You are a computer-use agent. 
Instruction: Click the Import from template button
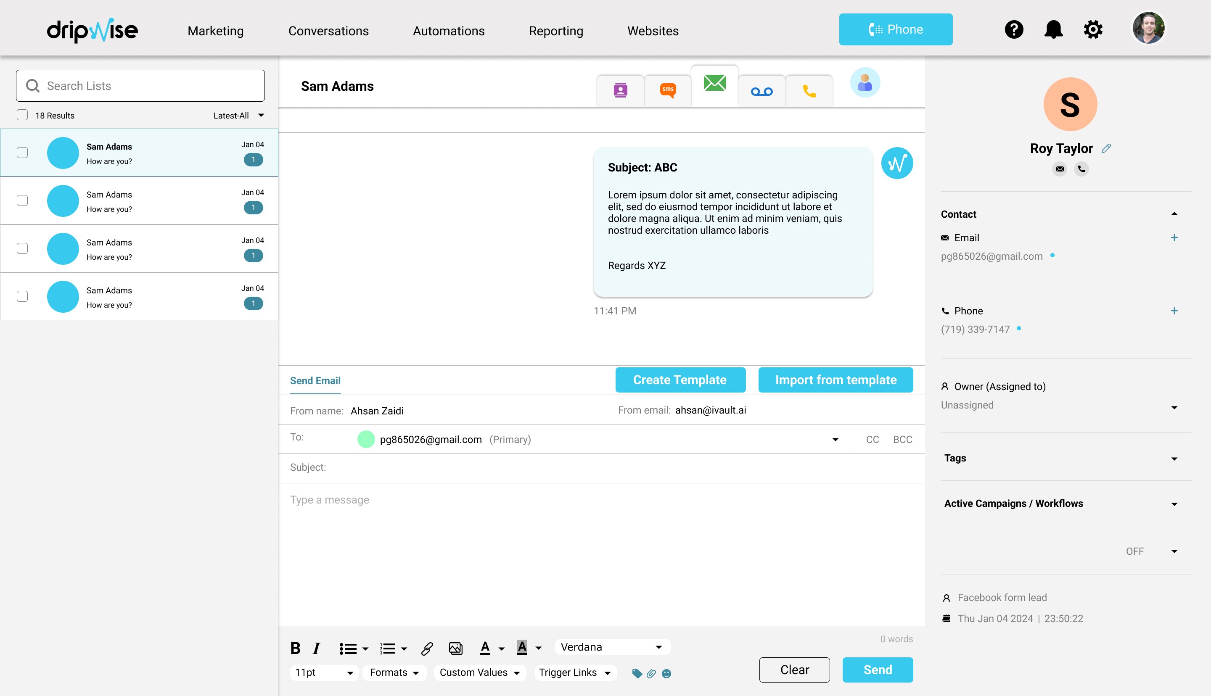click(x=835, y=380)
